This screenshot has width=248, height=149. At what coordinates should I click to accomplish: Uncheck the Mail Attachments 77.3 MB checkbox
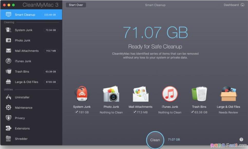(x=135, y=112)
